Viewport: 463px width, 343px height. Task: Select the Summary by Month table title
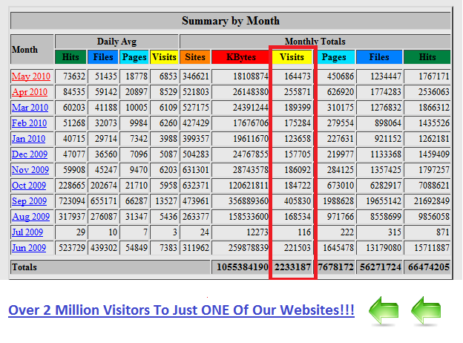[x=231, y=21]
